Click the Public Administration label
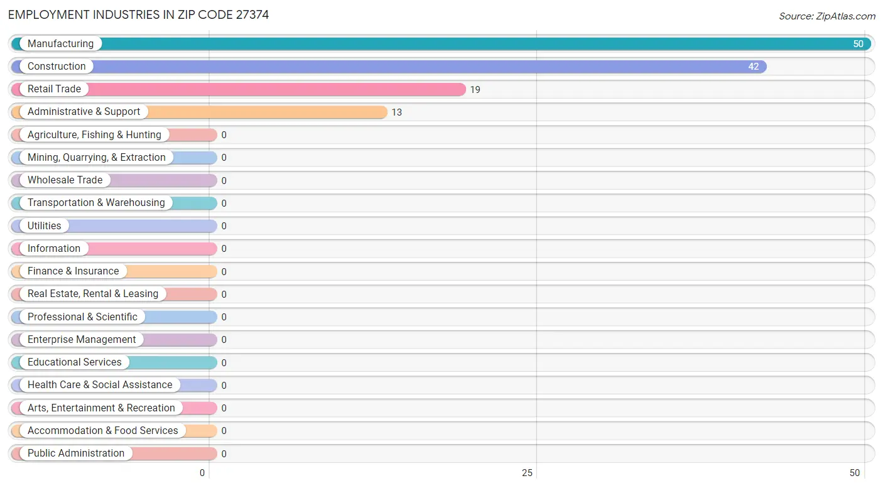Viewport: 883px width, 488px height. 76,453
